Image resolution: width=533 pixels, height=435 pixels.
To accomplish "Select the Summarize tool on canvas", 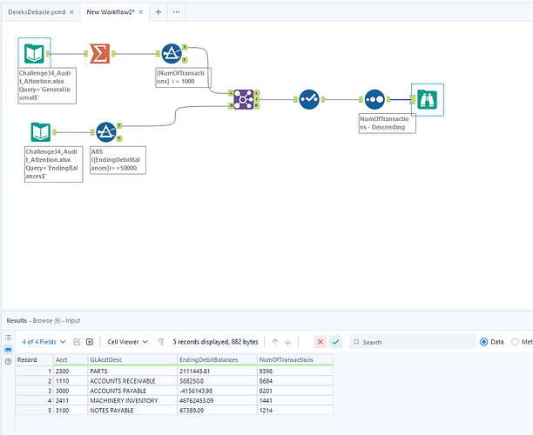I will point(99,54).
